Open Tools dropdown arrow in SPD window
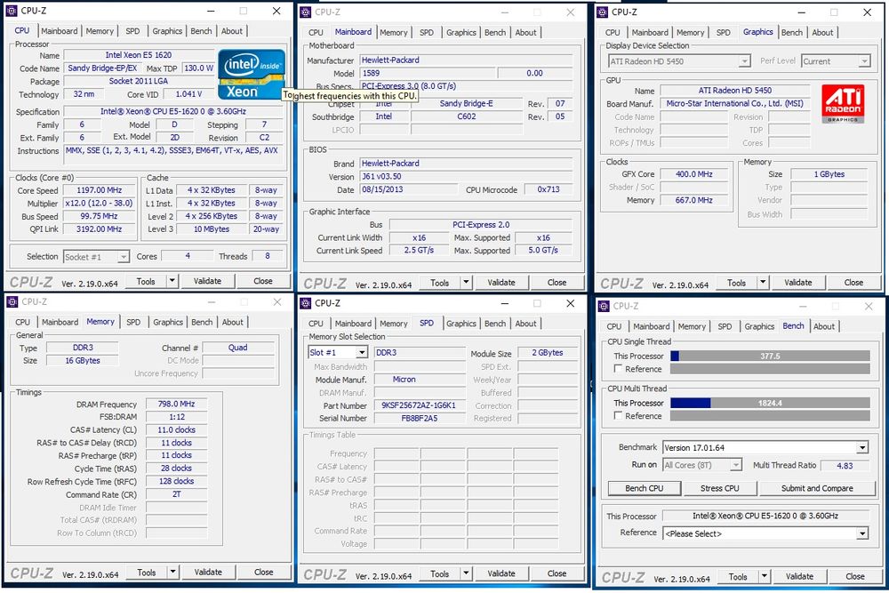The height and width of the screenshot is (593, 889). (x=466, y=573)
